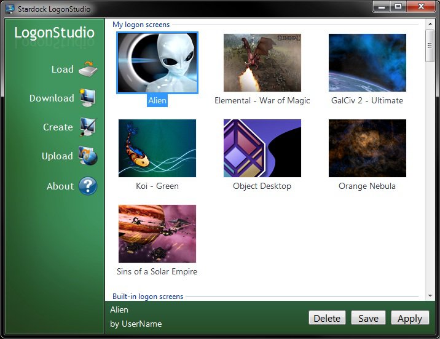Maximize the LogonStudio window
This screenshot has width=440, height=339.
(x=398, y=6)
